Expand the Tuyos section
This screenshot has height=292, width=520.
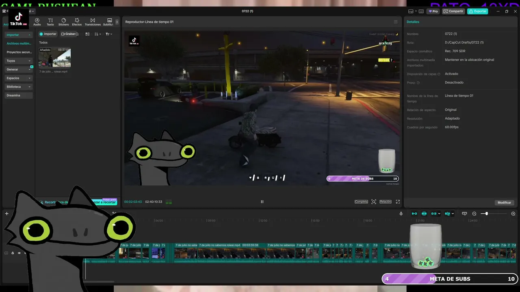pos(19,61)
